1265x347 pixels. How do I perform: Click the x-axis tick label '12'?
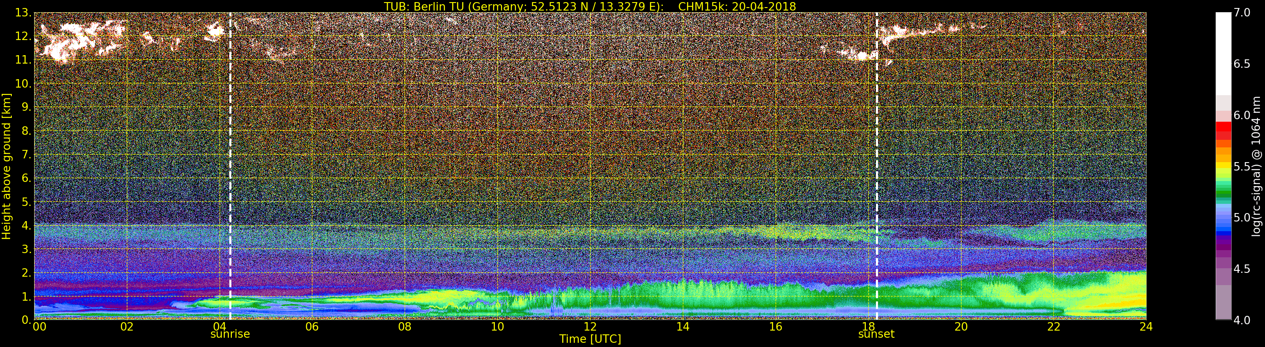tap(590, 327)
